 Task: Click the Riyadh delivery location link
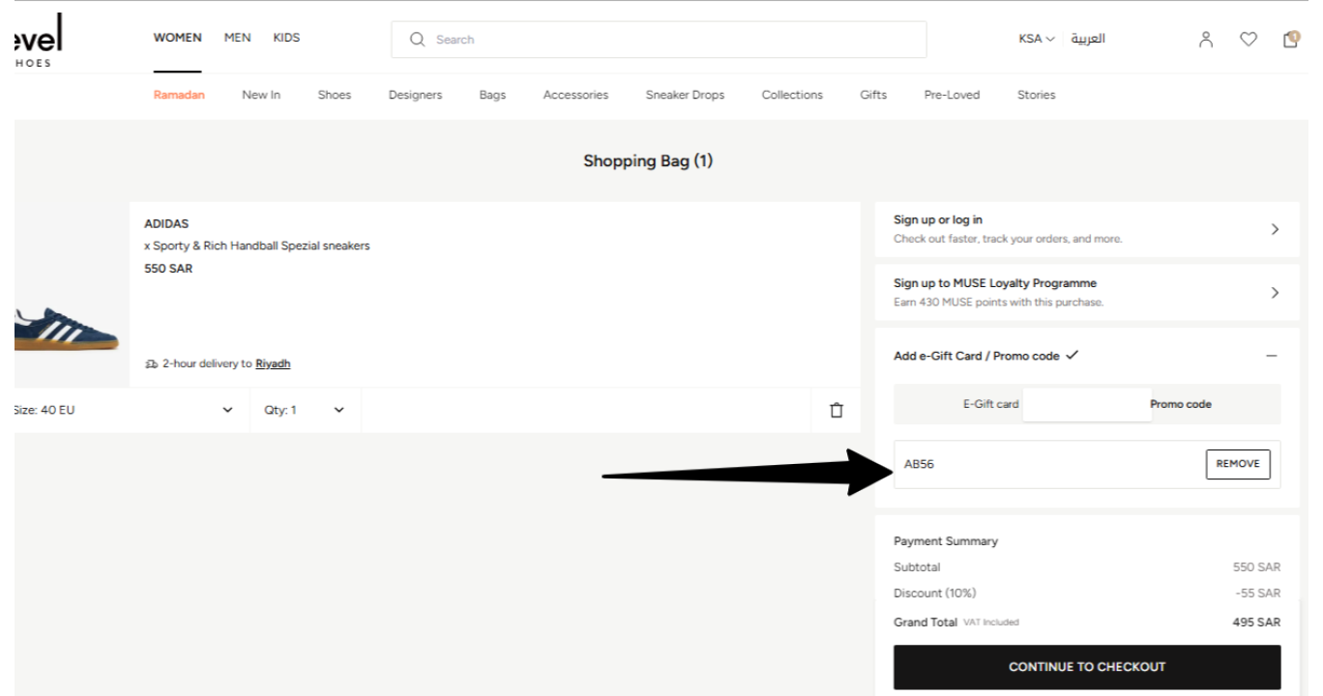tap(273, 364)
